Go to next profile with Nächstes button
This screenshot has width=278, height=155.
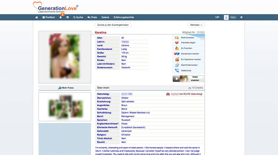[196, 25]
